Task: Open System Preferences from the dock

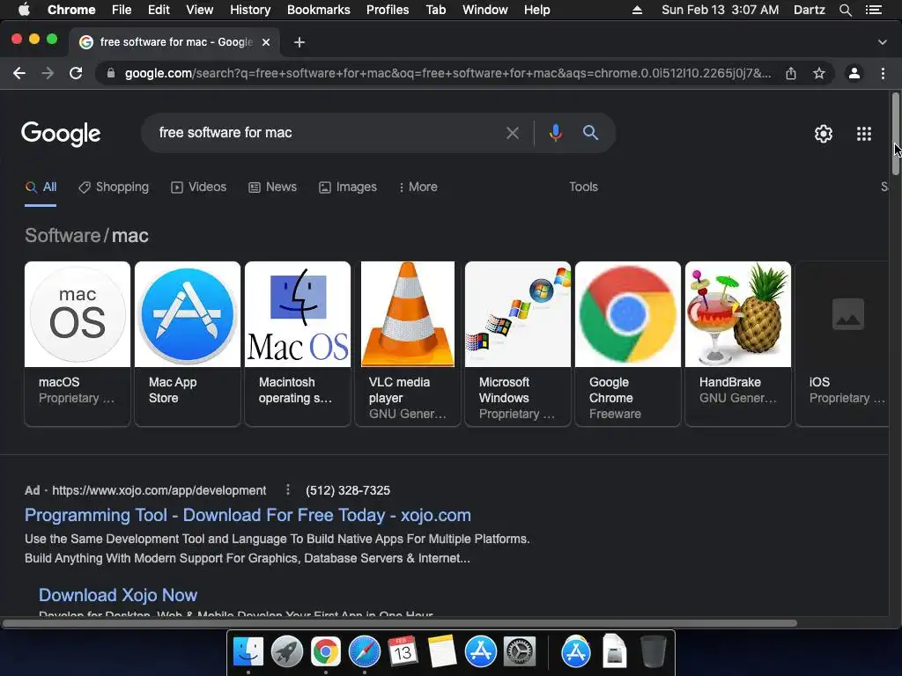Action: (x=520, y=652)
